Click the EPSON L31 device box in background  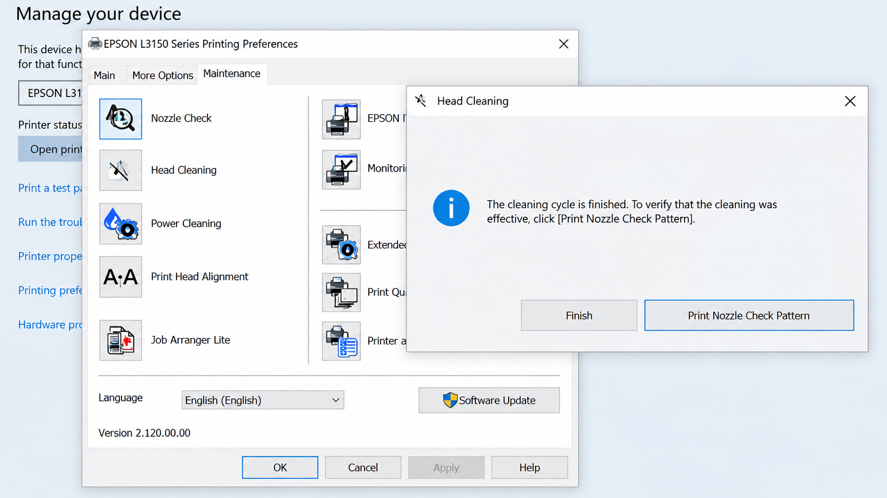(x=50, y=93)
